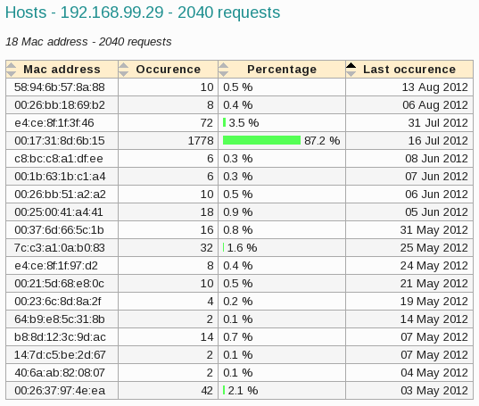The image size is (479, 406).
Task: Select Mac address 14:7d:c5:be:2d:67
Action: [60, 354]
